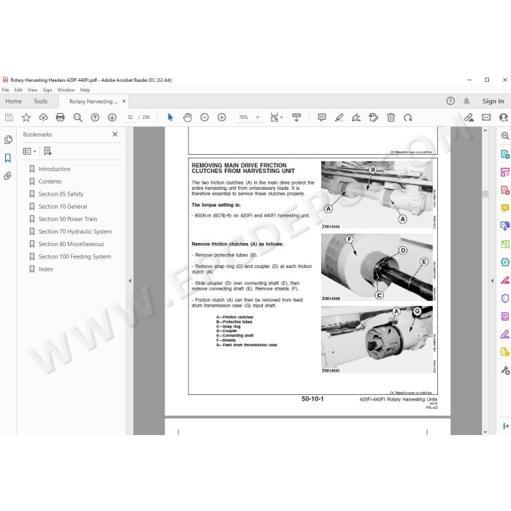Open the sign document pen icon
This screenshot has height=511, width=511.
pyautogui.click(x=356, y=118)
